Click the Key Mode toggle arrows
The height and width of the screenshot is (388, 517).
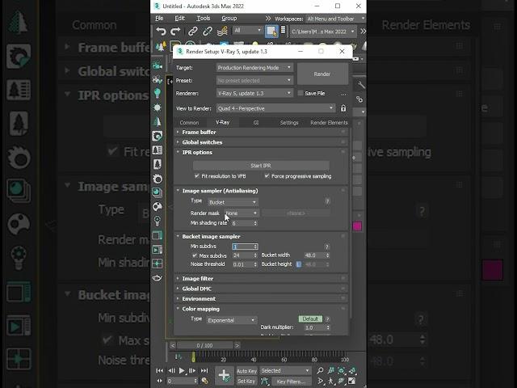pyautogui.click(x=160, y=381)
